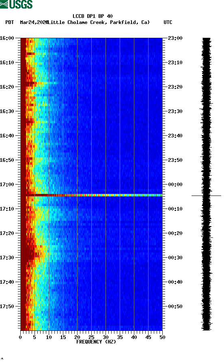Screen dimensions: 224x363
Task: Select the title text 'LCCB DP1 BP 40'
Action: coord(93,16)
